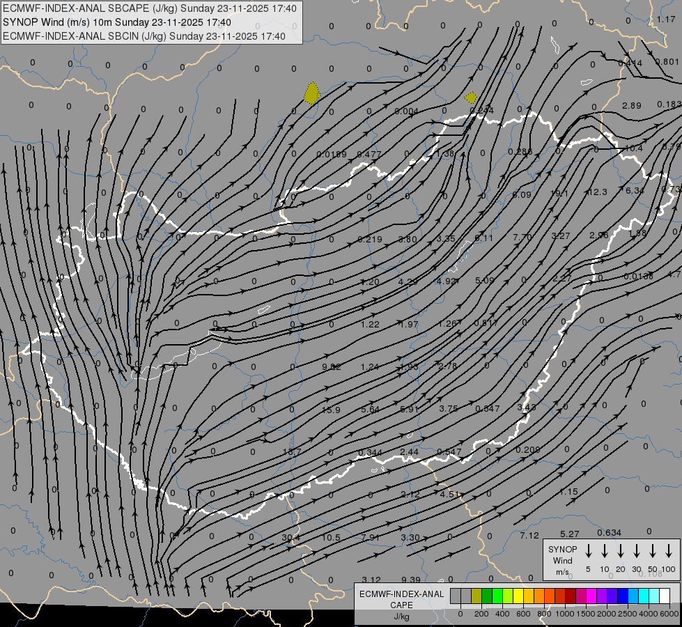The height and width of the screenshot is (627, 682).
Task: Click the 5.09 CAPE value on map
Action: coord(485,280)
